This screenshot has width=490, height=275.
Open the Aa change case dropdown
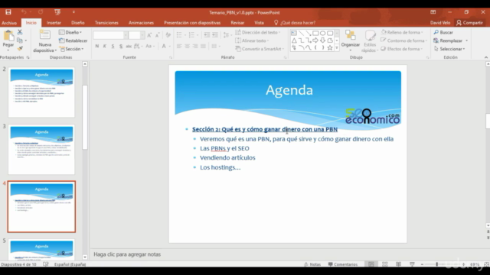pos(150,46)
